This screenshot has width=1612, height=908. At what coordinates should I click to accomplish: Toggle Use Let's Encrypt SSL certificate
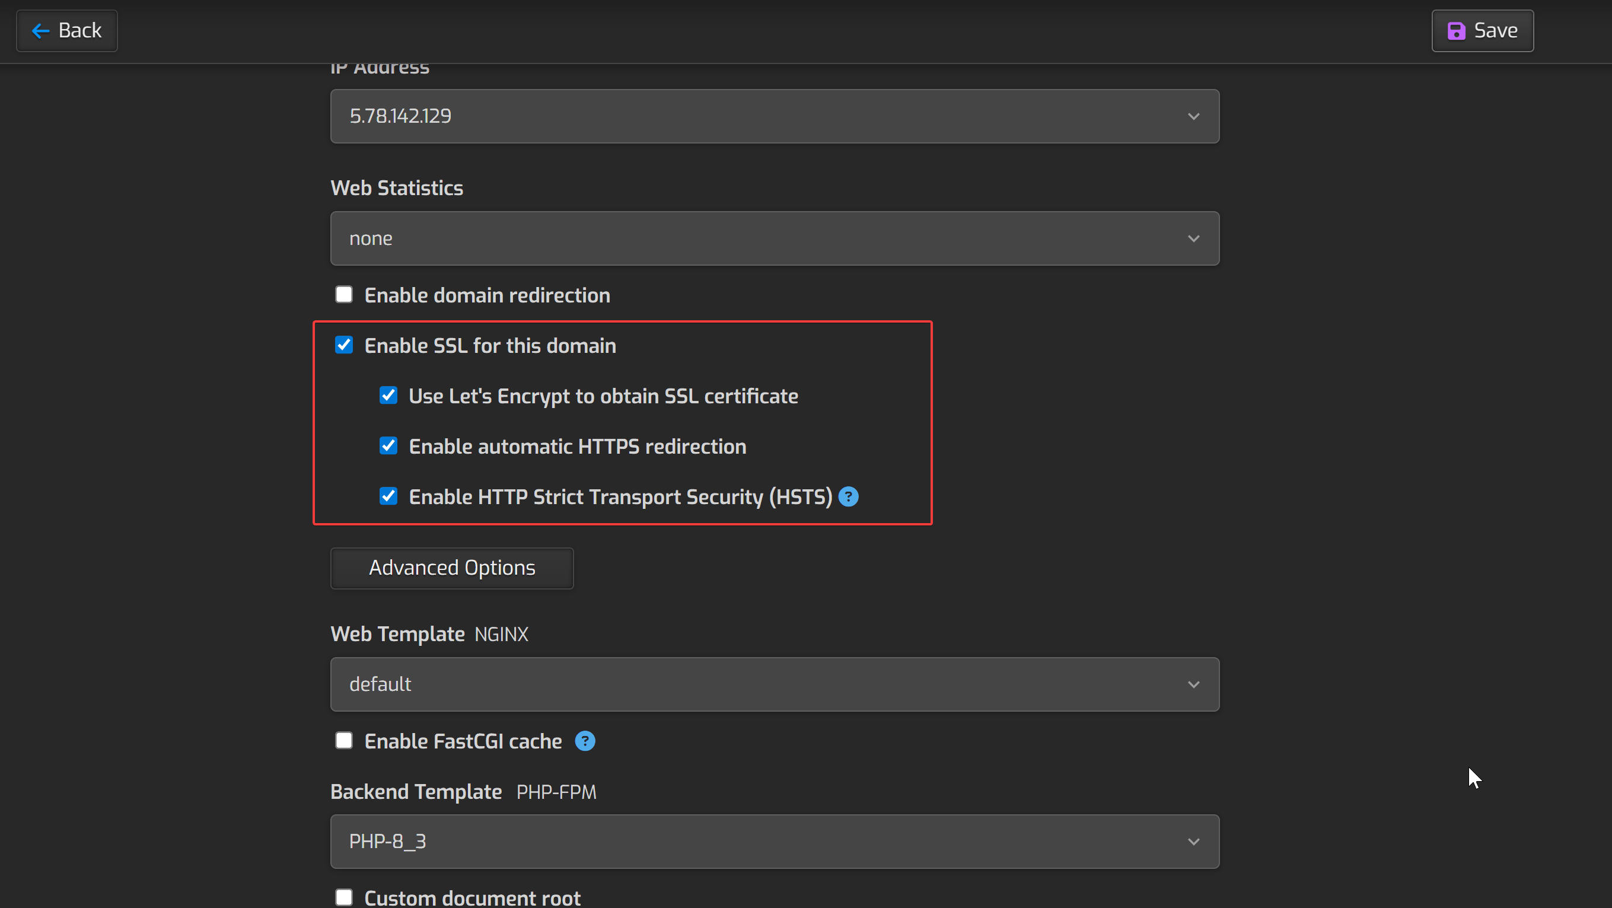pos(388,396)
